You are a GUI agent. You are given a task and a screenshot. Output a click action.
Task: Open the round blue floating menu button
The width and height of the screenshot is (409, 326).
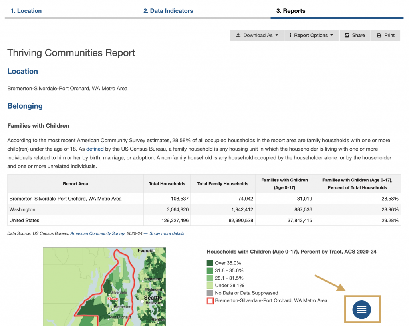coord(361,310)
